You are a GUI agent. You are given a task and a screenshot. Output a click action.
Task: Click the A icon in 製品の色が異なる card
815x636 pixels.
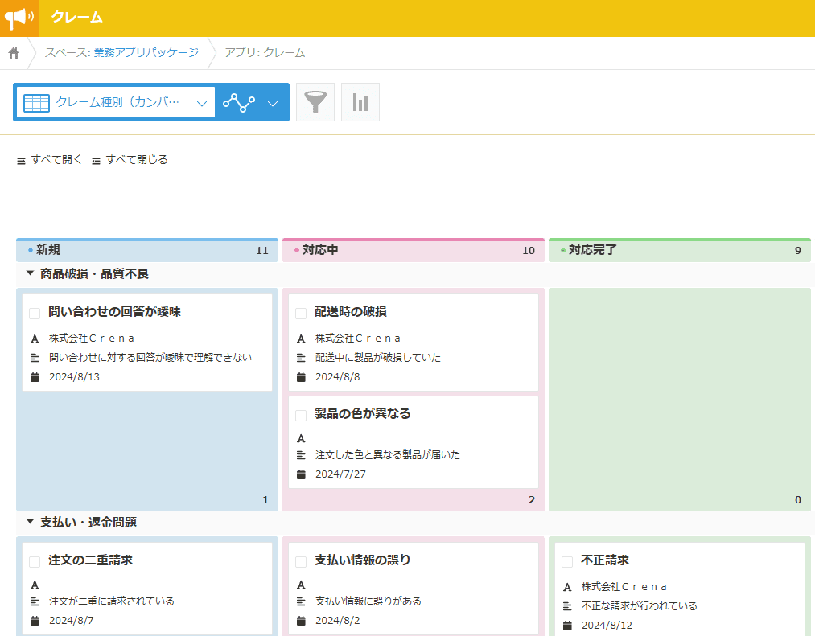point(301,439)
